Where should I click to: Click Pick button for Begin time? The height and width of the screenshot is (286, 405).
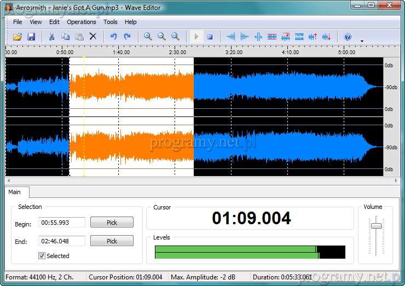click(x=112, y=223)
